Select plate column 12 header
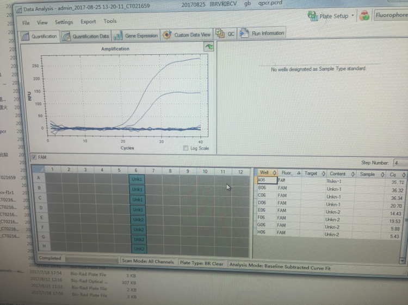This screenshot has height=305, width=408. 240,171
